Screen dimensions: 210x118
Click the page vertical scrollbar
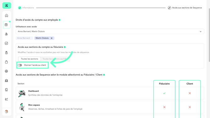pyautogui.click(x=209, y=35)
